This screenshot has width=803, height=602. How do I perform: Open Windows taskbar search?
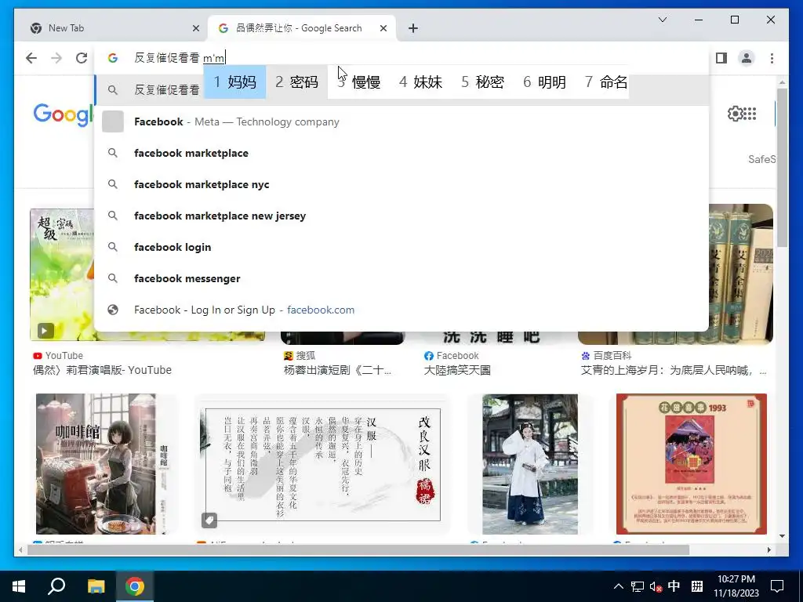56,586
